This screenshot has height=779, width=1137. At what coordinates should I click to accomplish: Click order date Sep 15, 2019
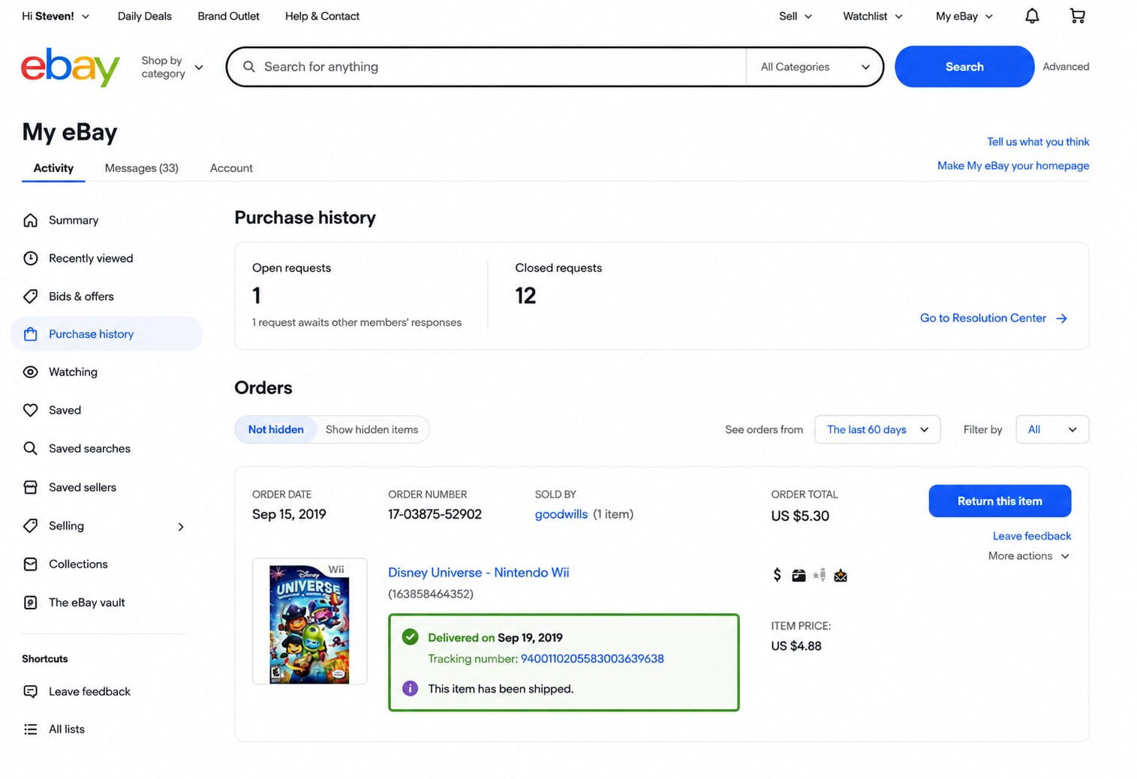[x=289, y=514]
